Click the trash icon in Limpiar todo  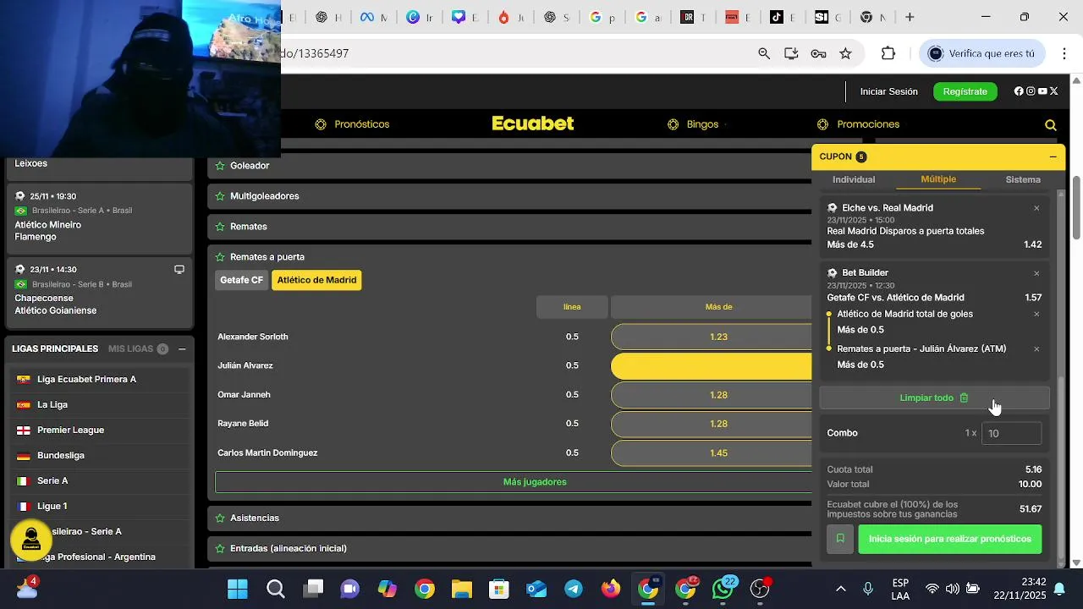coord(964,398)
